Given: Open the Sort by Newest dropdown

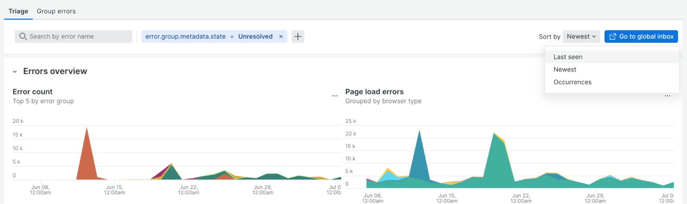Looking at the screenshot, I should [x=581, y=37].
